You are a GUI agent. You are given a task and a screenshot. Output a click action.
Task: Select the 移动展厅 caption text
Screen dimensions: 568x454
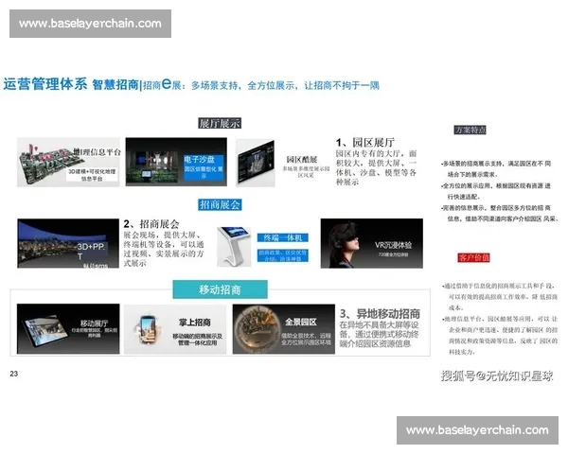pyautogui.click(x=94, y=323)
